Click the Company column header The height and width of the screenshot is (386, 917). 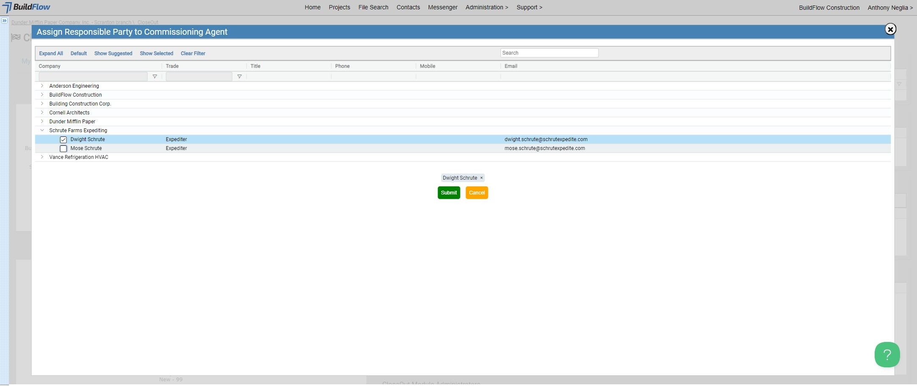pyautogui.click(x=50, y=66)
